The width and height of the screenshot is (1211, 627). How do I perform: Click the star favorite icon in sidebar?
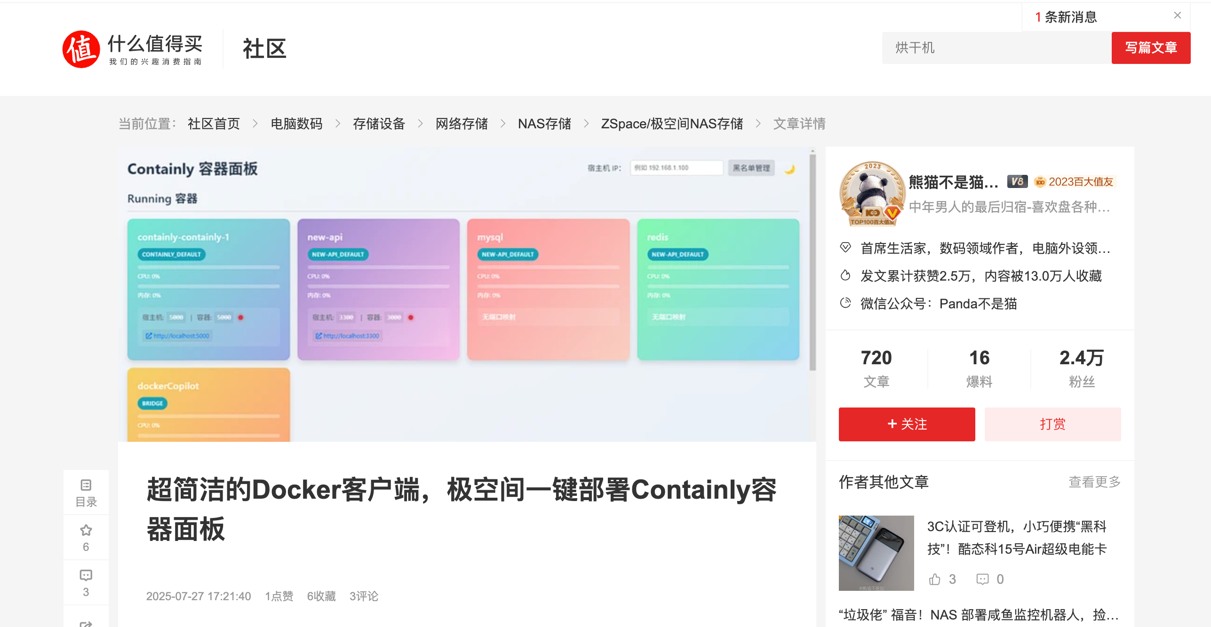tap(86, 531)
